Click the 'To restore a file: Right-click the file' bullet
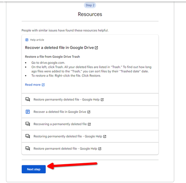 pyautogui.click(x=66, y=76)
